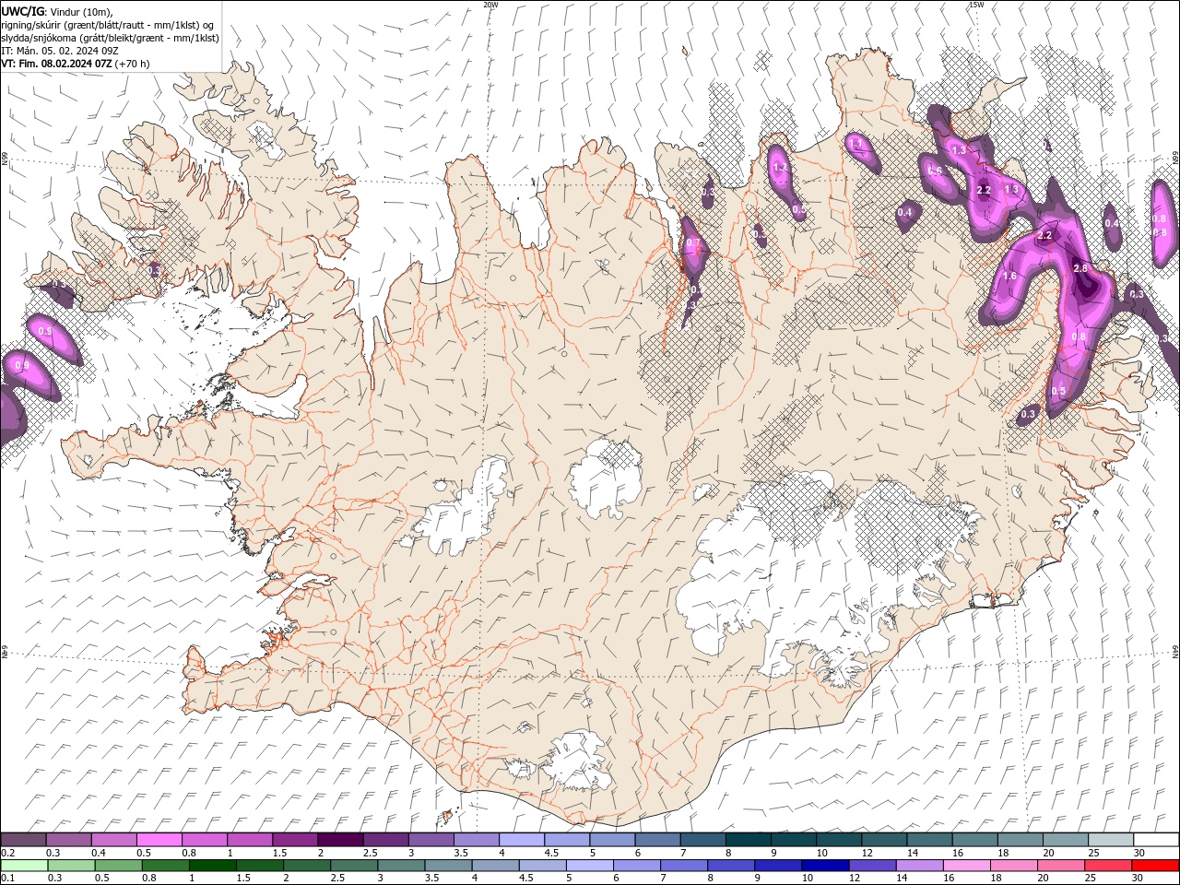Click the 'slydda/snjókoma' legend description line
1180x885 pixels.
(x=111, y=38)
